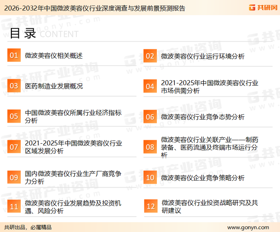Click the www.gonyn.com website link
280x232 pixels.
point(248,227)
